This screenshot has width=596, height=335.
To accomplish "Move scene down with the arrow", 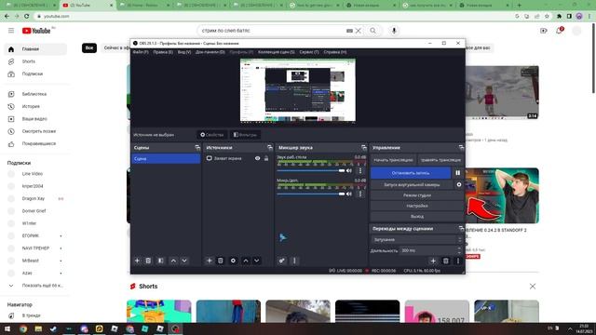I will 184,261.
